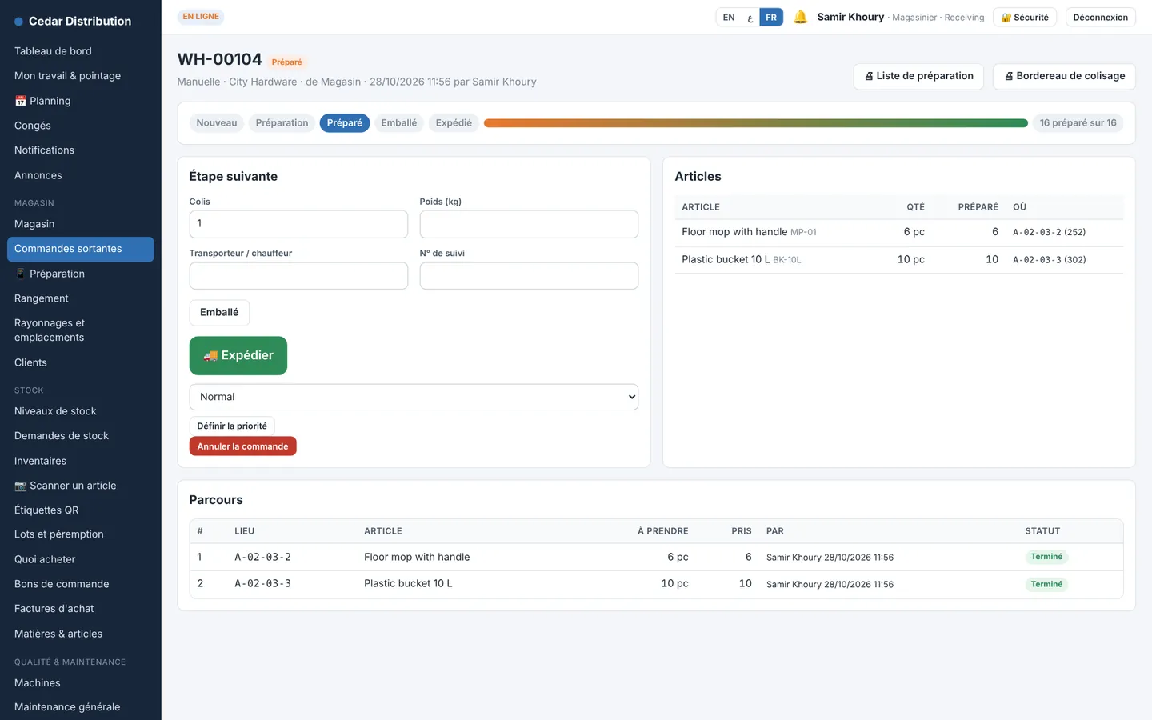Select the Préparation status step

coord(282,123)
